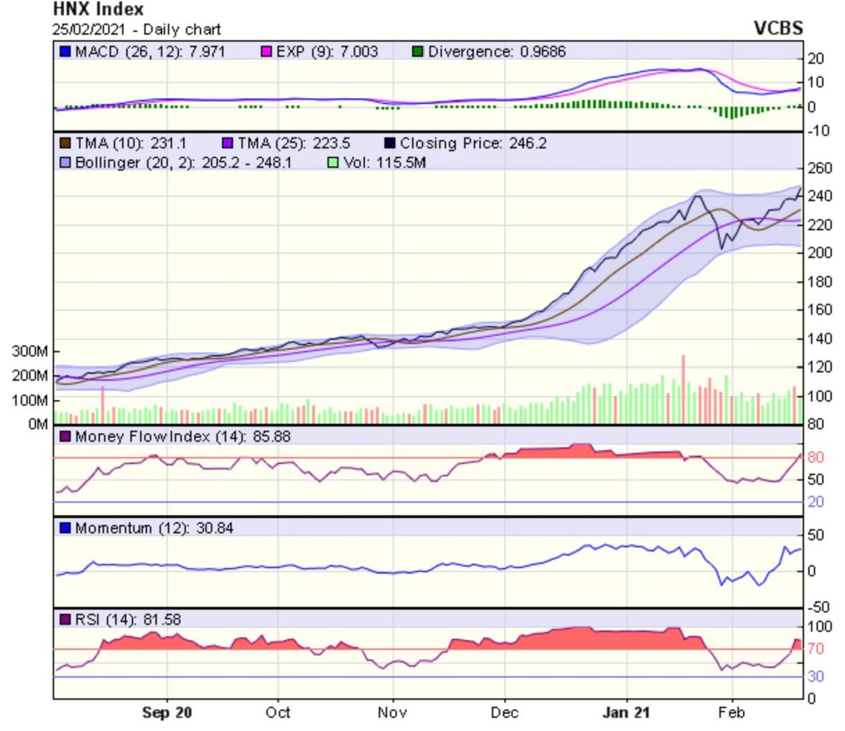Click the Closing Price: 246.2 label

pos(473,144)
